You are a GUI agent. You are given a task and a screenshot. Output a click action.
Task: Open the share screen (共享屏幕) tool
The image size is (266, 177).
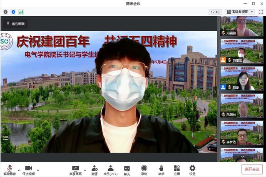pos(75,170)
